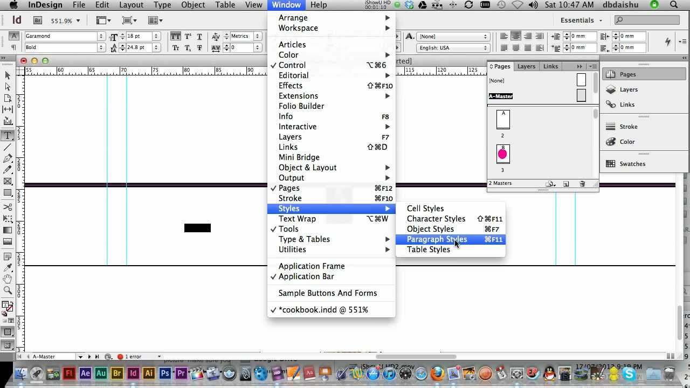Image resolution: width=690 pixels, height=388 pixels.
Task: Click the Quick Apply lightning icon
Action: click(x=668, y=41)
